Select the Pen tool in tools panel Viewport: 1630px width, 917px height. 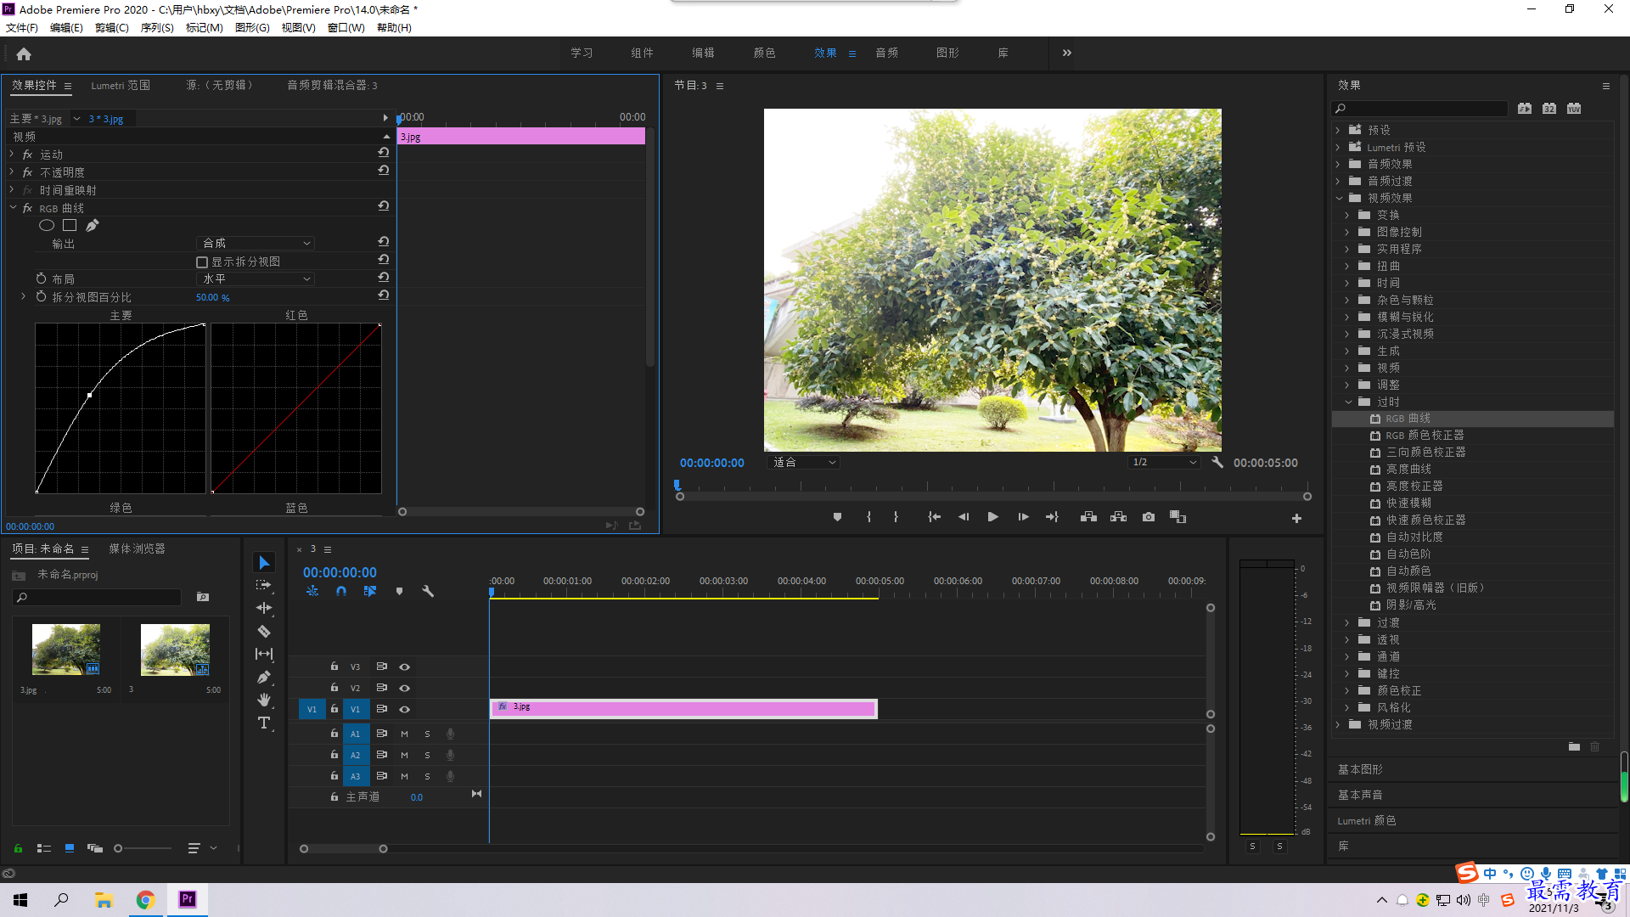click(264, 677)
